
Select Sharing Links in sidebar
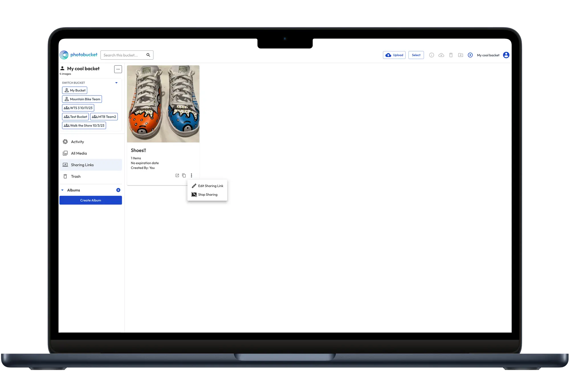pos(91,165)
